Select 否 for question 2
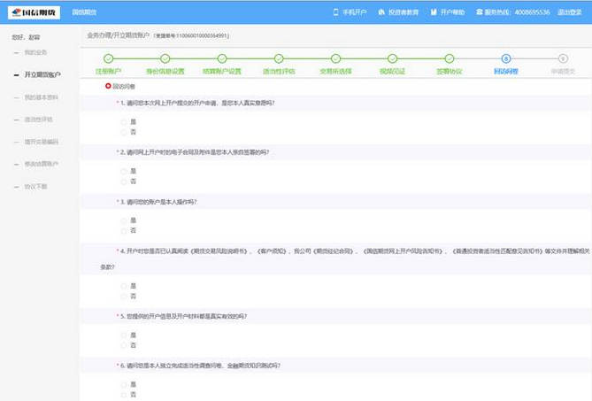The width and height of the screenshot is (592, 401). click(124, 181)
